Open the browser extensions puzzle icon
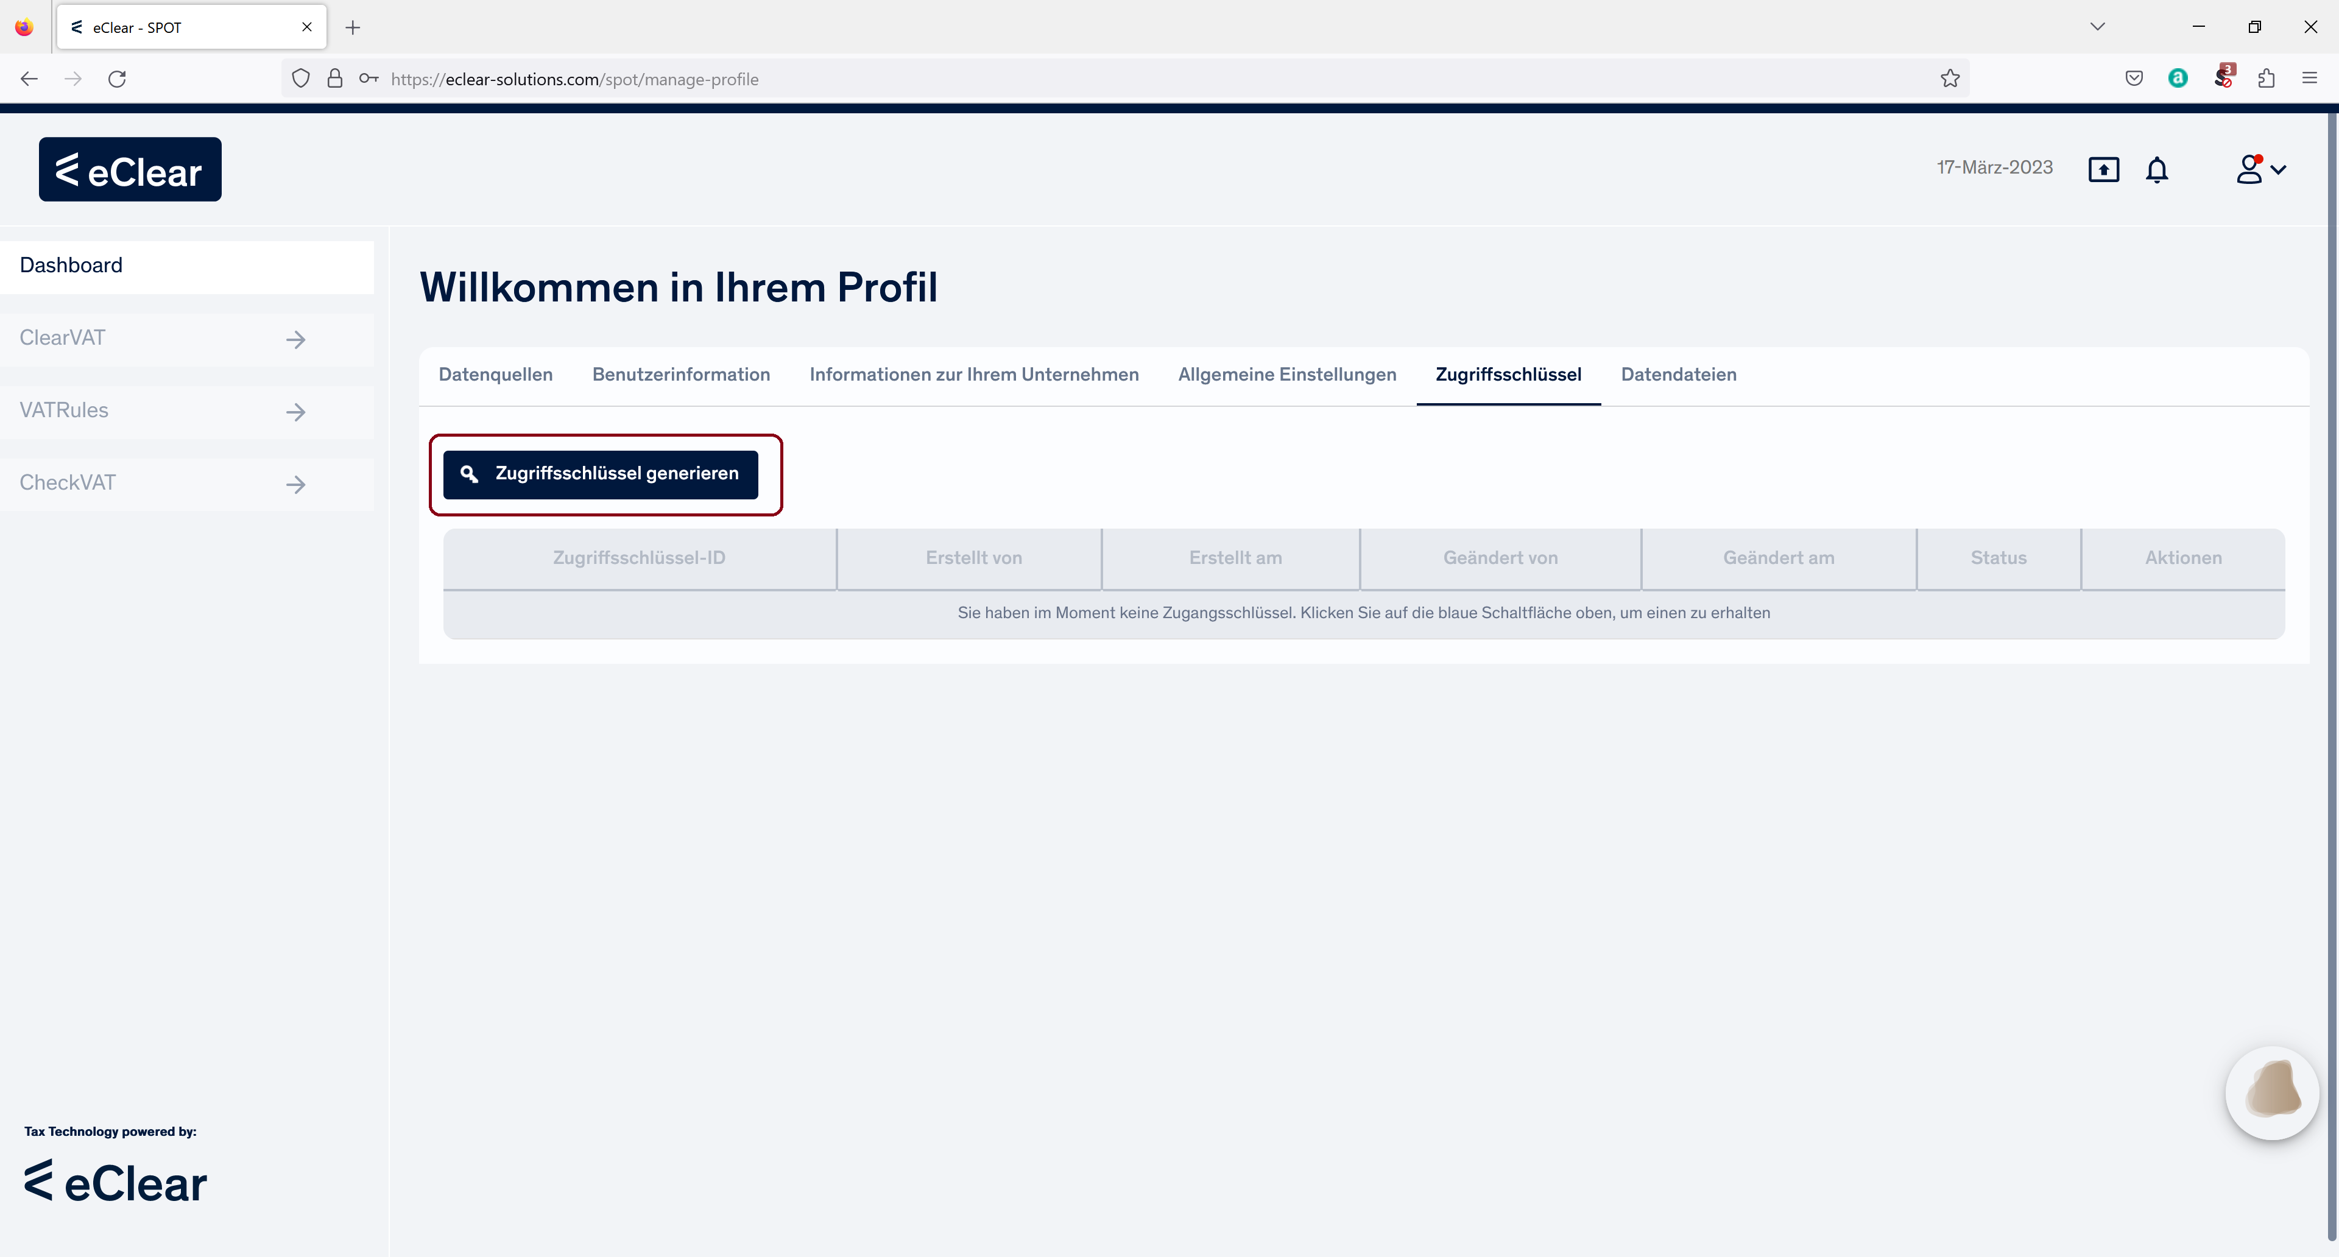2339x1257 pixels. click(2267, 79)
